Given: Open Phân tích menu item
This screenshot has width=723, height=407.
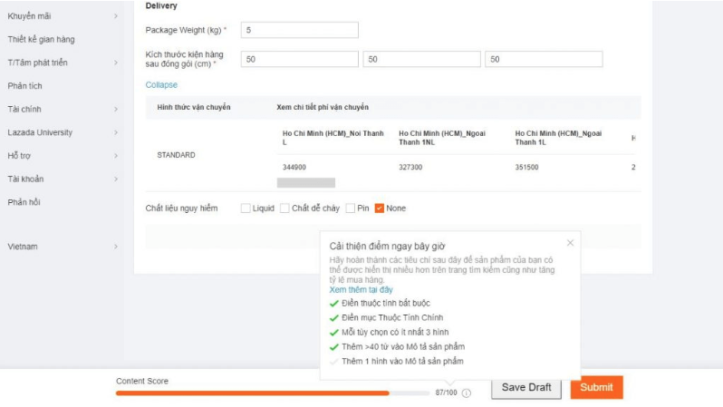Looking at the screenshot, I should tap(24, 86).
